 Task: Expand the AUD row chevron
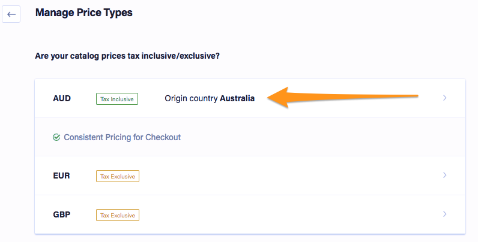444,98
